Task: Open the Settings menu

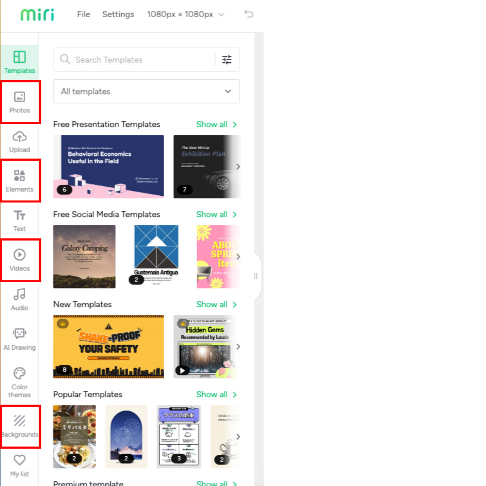Action: 118,14
